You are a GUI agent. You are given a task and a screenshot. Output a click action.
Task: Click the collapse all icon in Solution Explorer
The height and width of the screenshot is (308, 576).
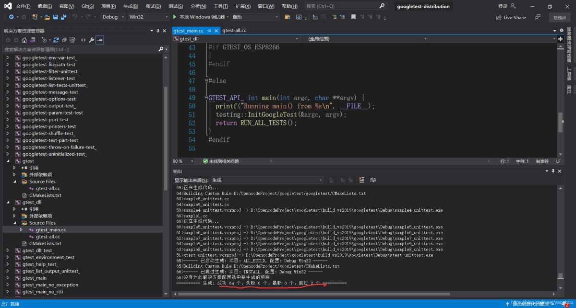(x=64, y=40)
